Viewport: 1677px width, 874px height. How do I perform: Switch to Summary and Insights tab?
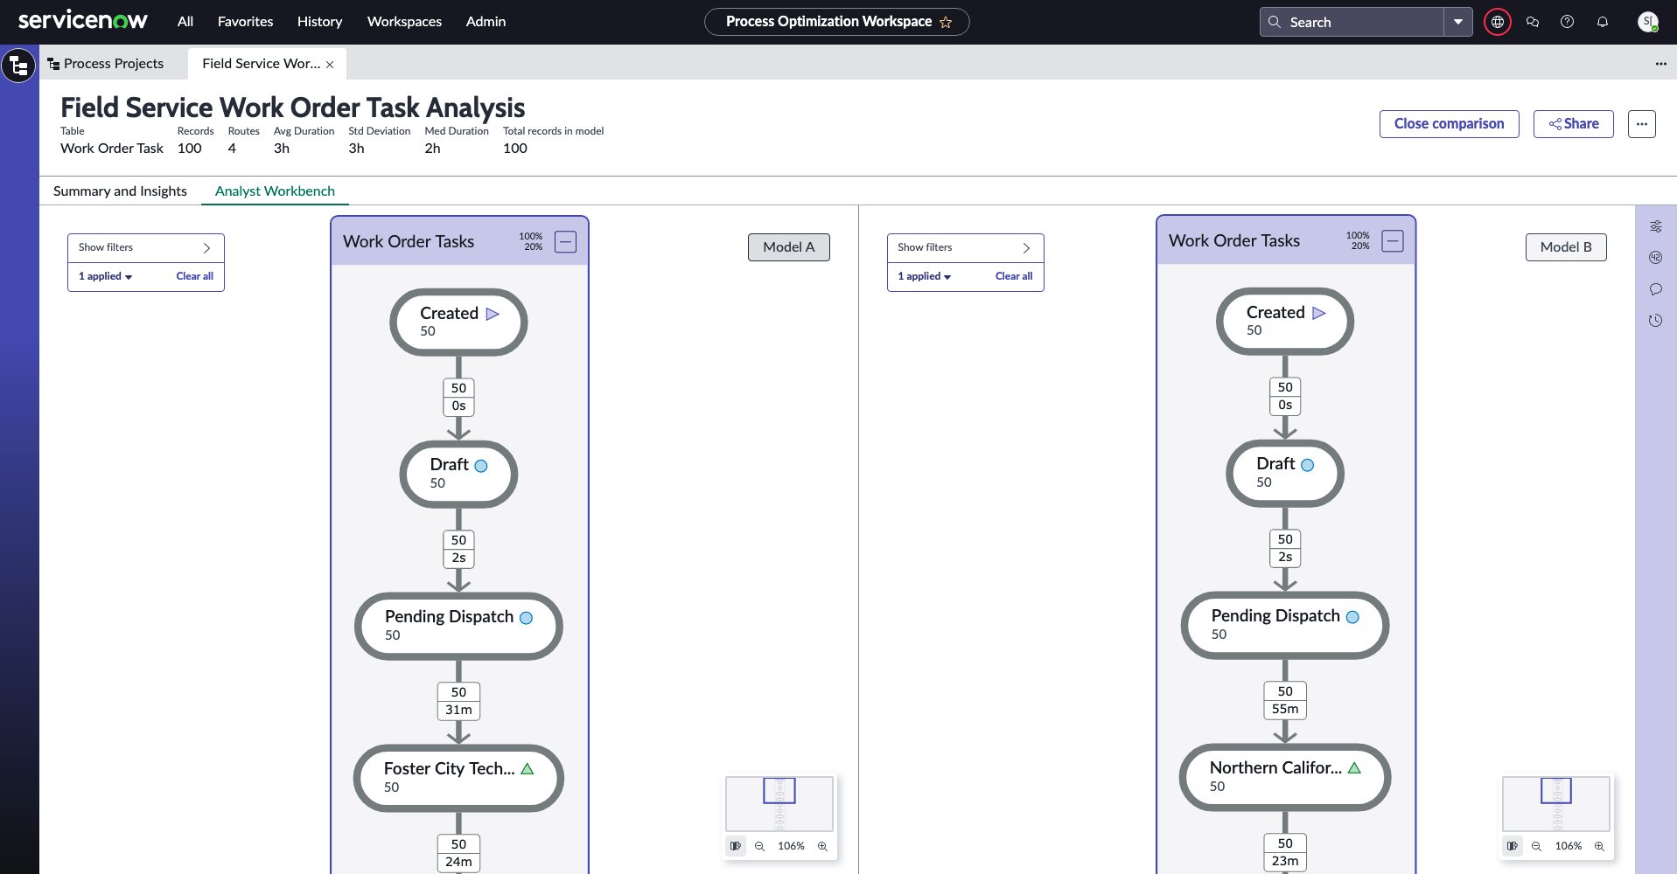120,191
